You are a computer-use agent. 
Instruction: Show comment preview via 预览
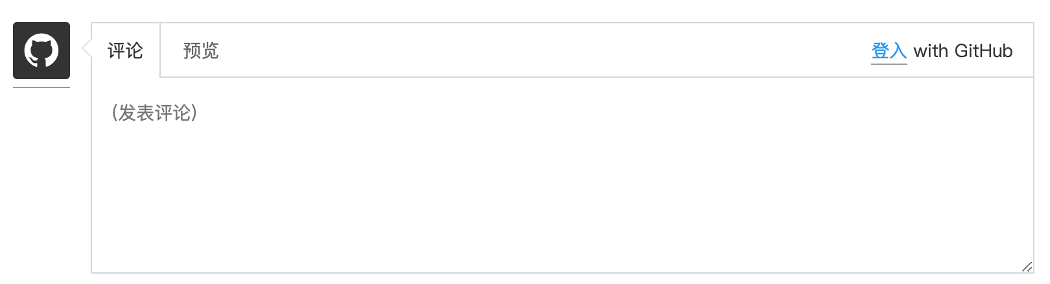(201, 51)
